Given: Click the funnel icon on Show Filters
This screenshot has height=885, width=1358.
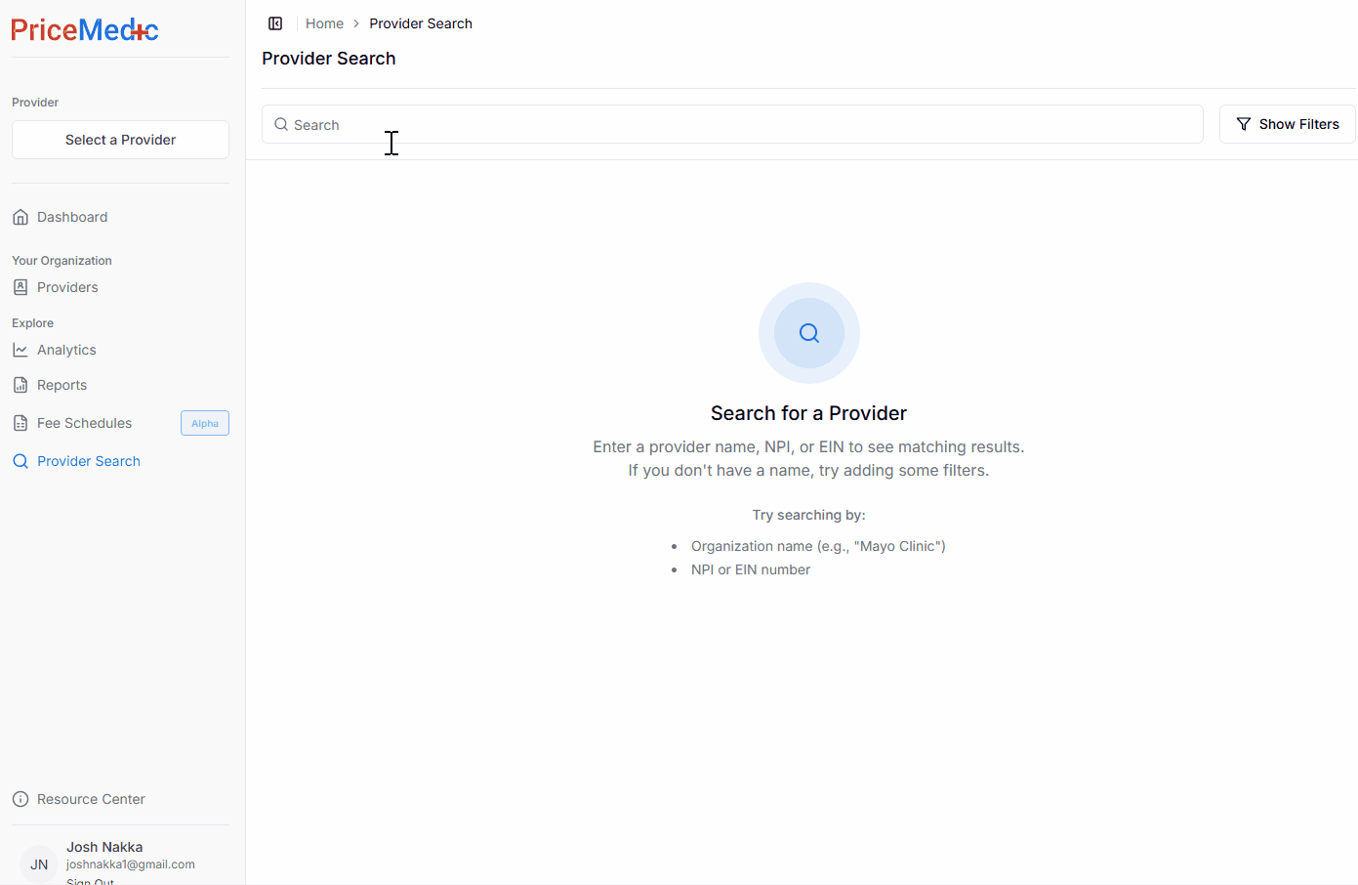Looking at the screenshot, I should (x=1244, y=124).
